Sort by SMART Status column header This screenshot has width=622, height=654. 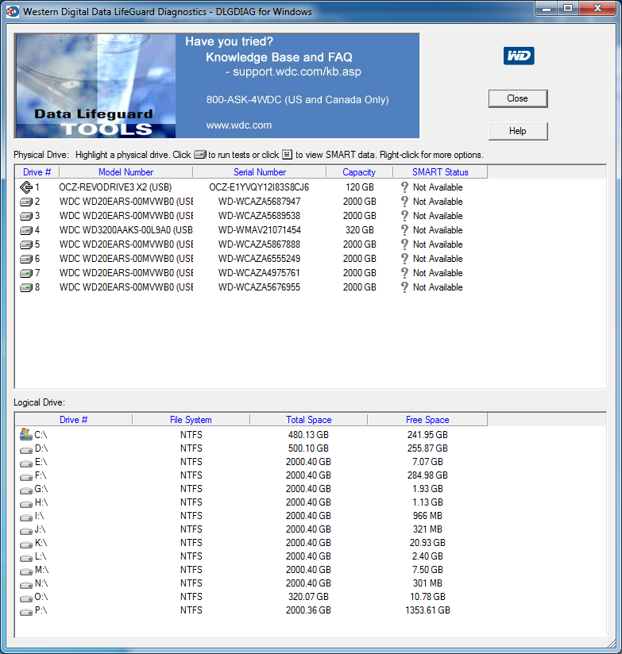point(440,172)
